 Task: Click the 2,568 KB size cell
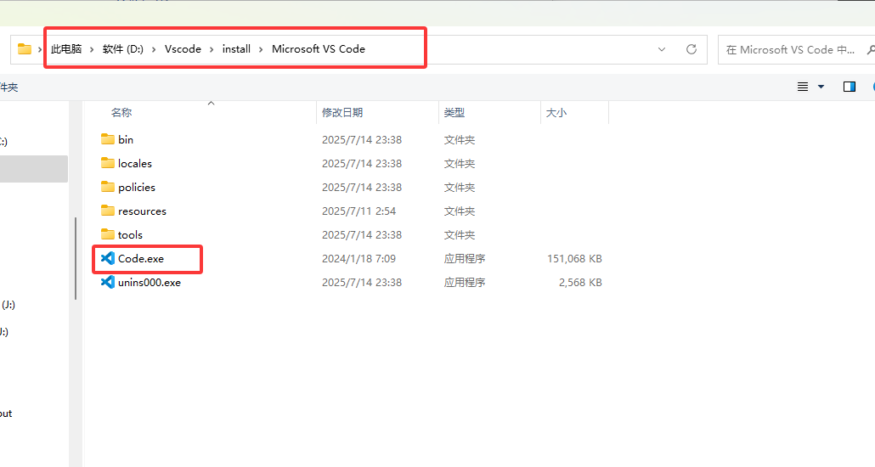[580, 282]
